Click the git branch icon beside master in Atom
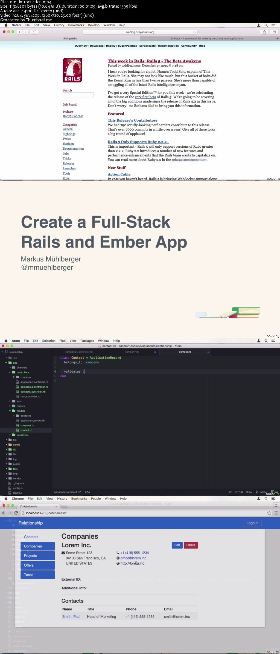280x654 pixels. coord(256,492)
